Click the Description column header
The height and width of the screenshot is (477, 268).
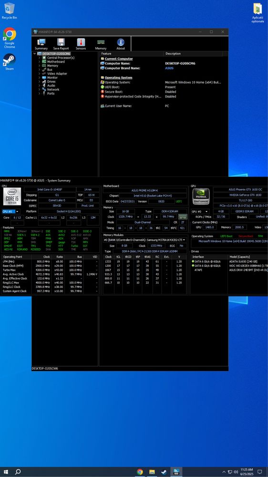click(193, 53)
